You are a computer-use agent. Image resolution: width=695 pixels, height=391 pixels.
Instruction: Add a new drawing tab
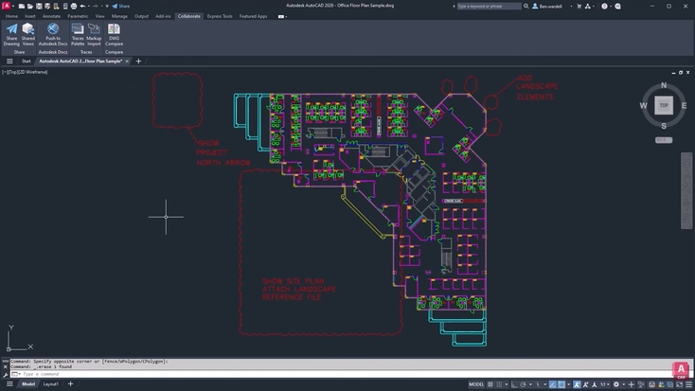(x=138, y=61)
